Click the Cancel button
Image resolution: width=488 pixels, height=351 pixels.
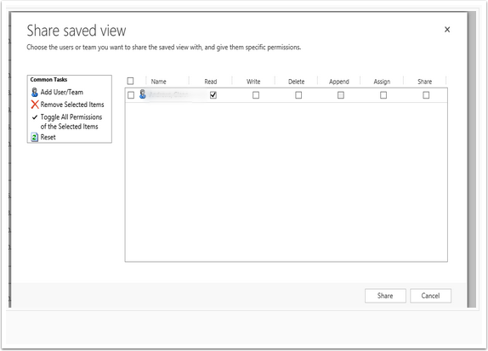tap(430, 296)
